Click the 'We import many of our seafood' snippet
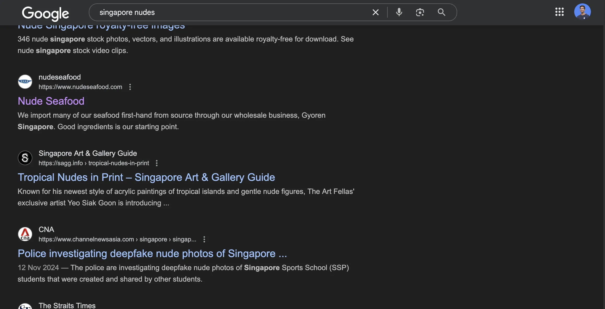 171,121
